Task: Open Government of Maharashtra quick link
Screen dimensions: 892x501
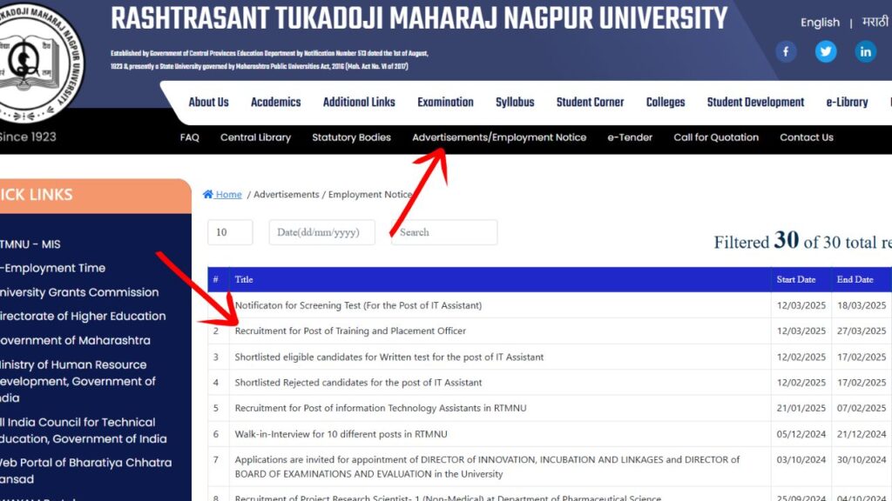Action: tap(75, 341)
